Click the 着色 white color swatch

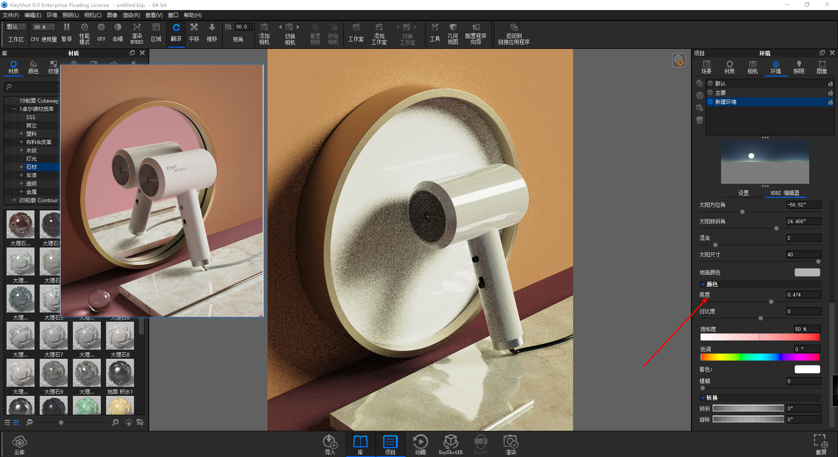pyautogui.click(x=807, y=369)
